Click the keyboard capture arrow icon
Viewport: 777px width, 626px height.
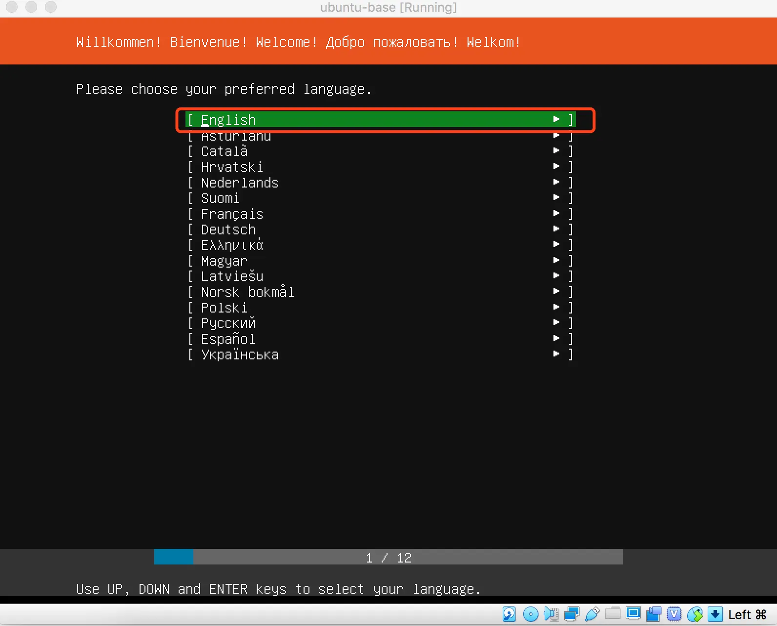[x=715, y=614]
